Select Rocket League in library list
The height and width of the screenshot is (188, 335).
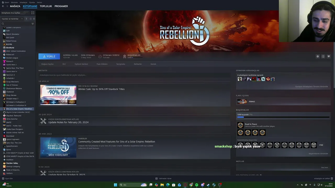click(12, 58)
